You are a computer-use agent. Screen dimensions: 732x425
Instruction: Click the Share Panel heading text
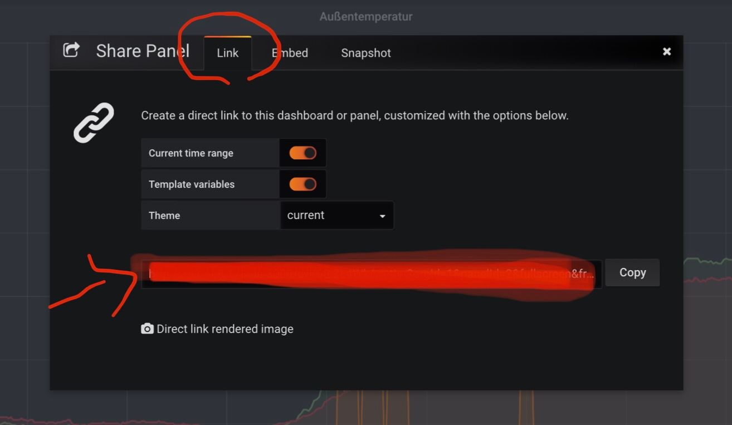coord(143,51)
